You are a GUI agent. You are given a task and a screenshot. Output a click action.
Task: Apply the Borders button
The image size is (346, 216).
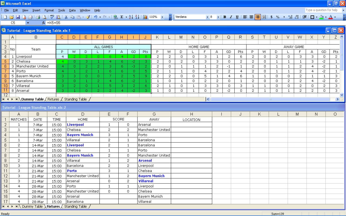[312, 17]
